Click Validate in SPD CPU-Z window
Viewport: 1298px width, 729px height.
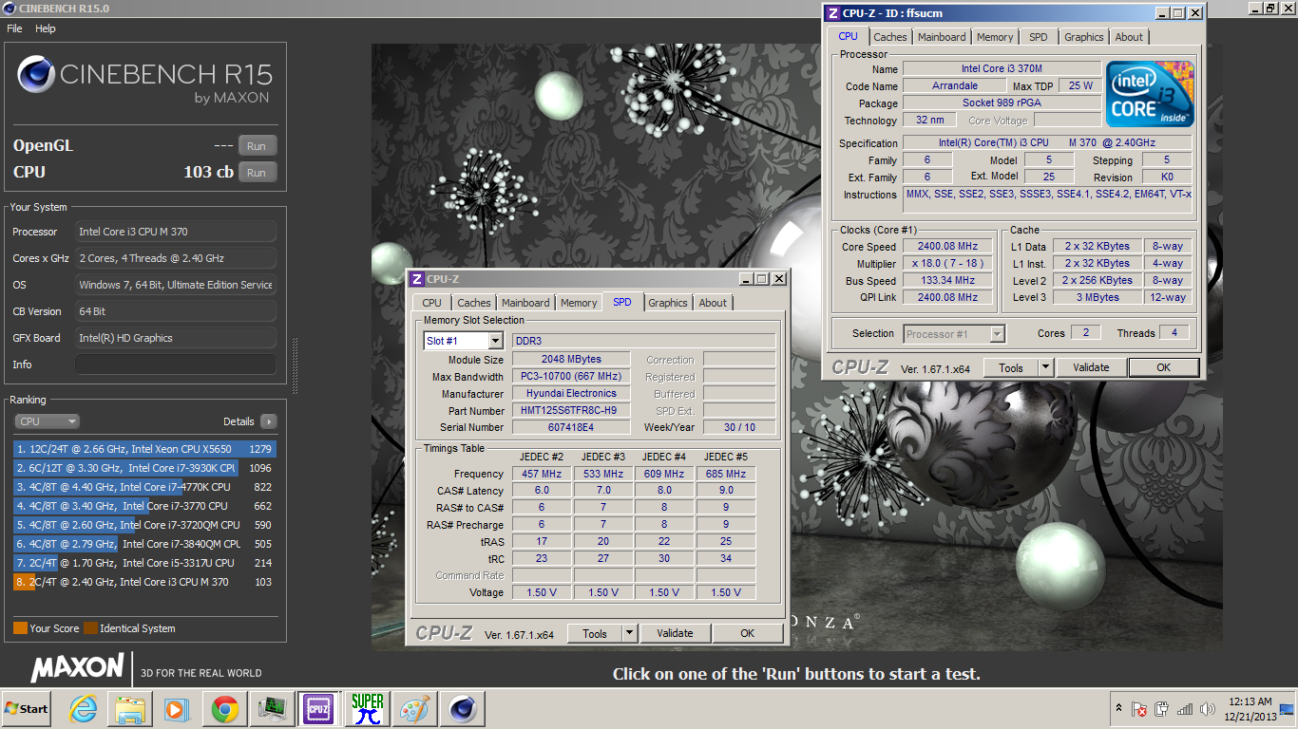point(675,634)
